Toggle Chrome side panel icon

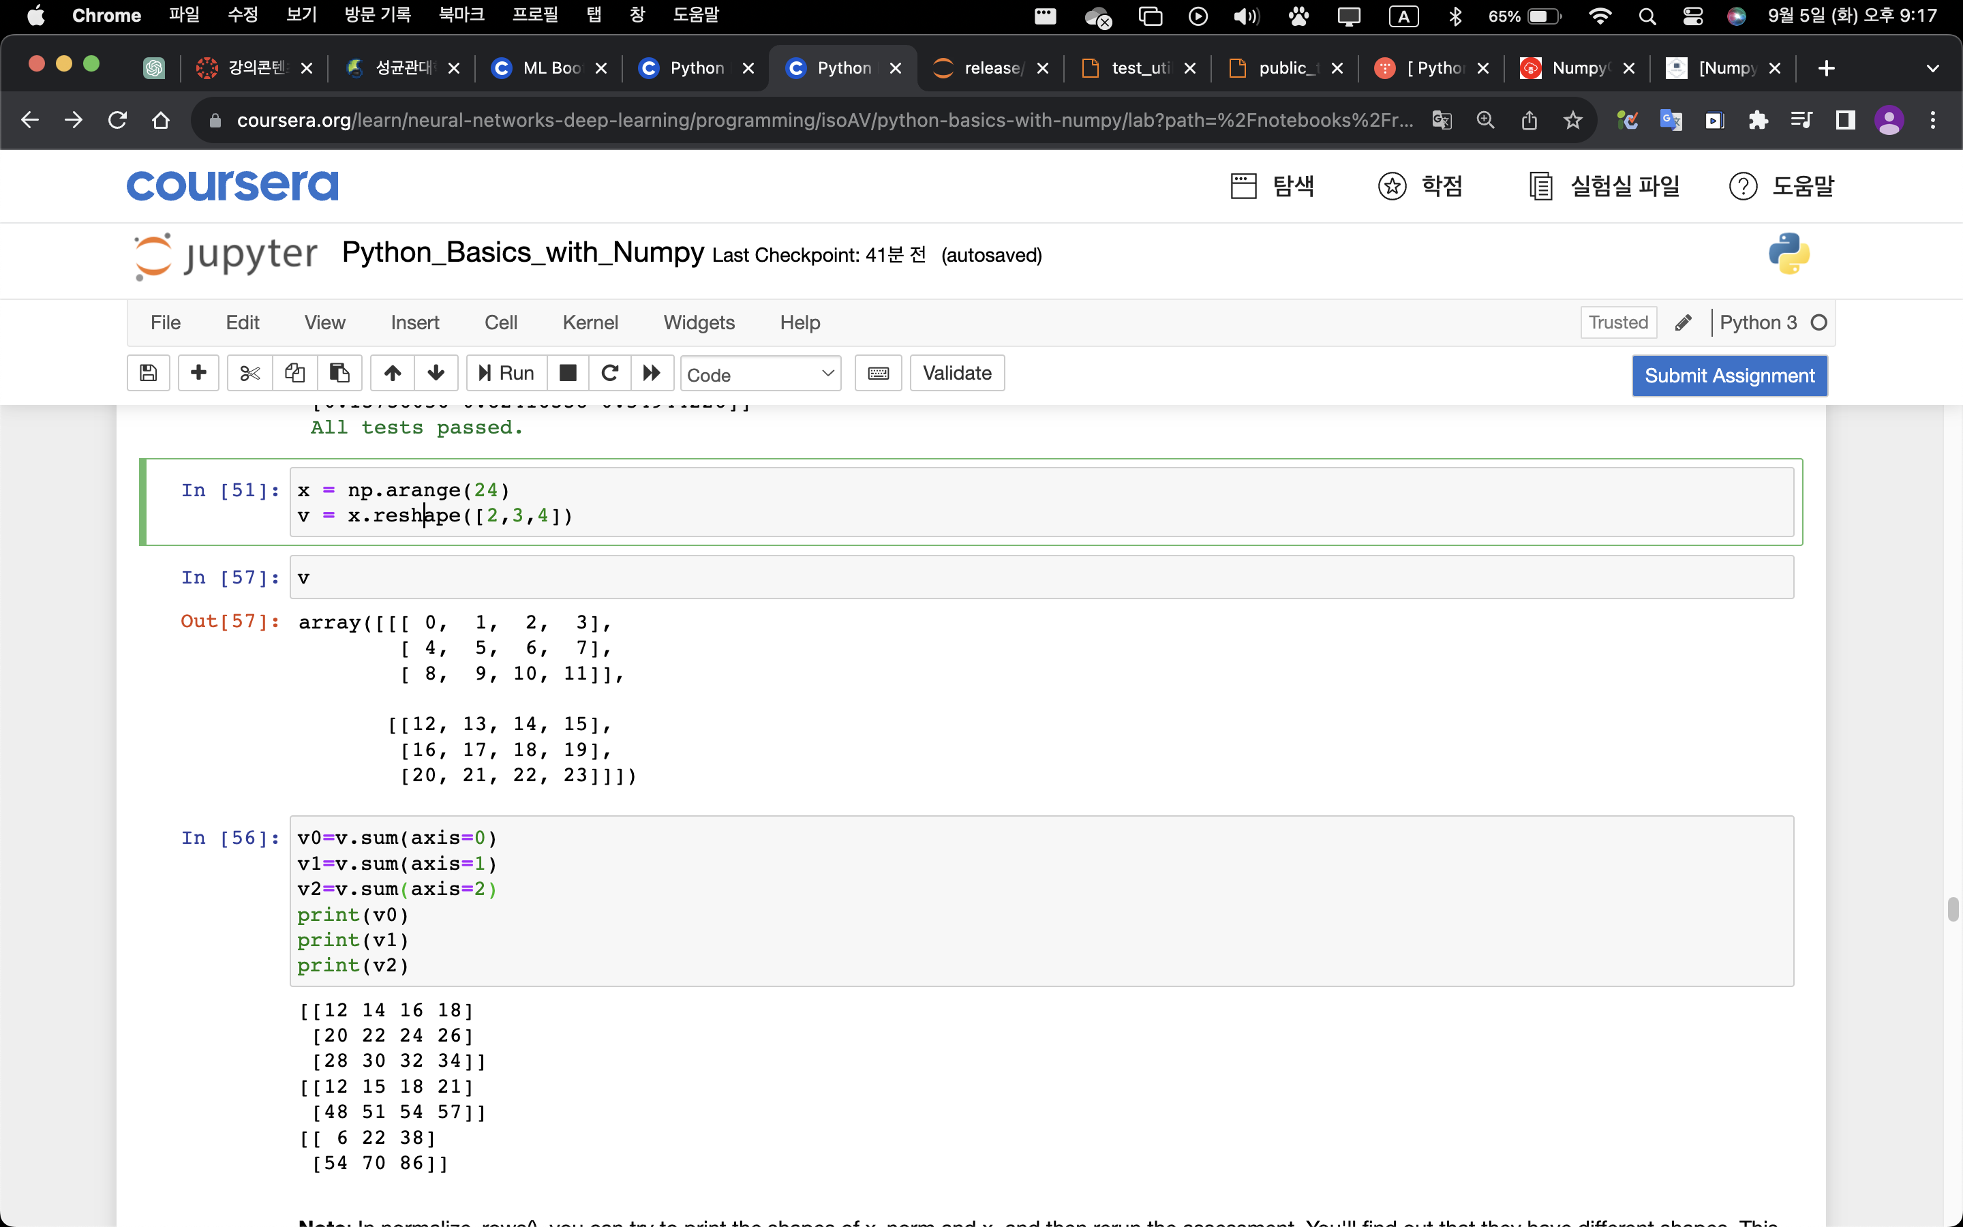1844,121
